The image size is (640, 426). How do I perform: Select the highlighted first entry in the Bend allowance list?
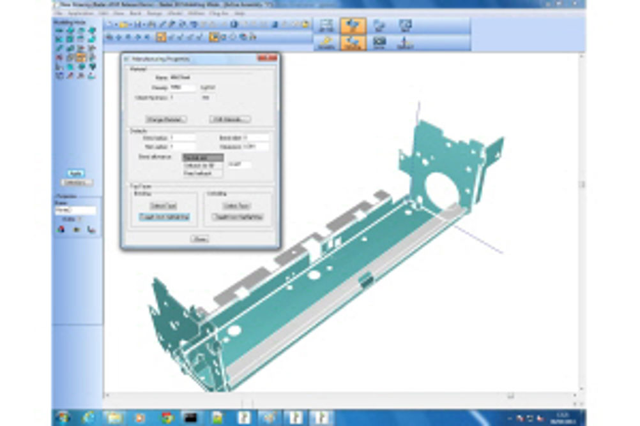tap(202, 158)
